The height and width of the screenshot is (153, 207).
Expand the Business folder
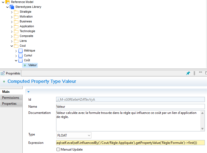(x=12, y=22)
